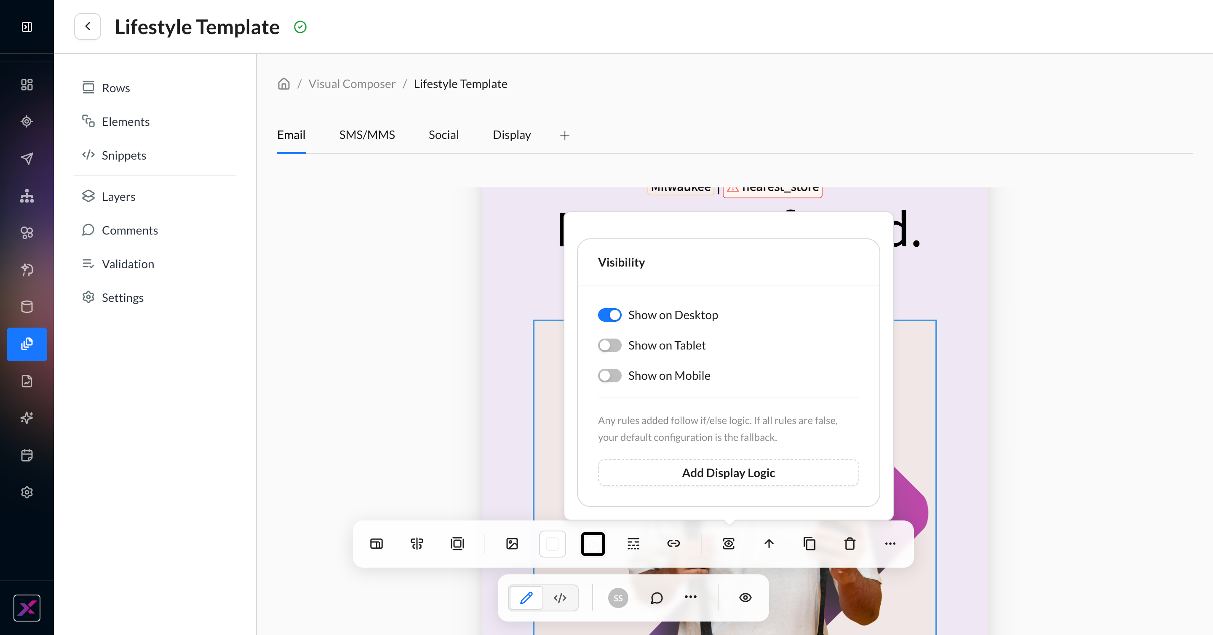This screenshot has height=635, width=1213.
Task: Add a new channel tab with plus
Action: coord(564,136)
